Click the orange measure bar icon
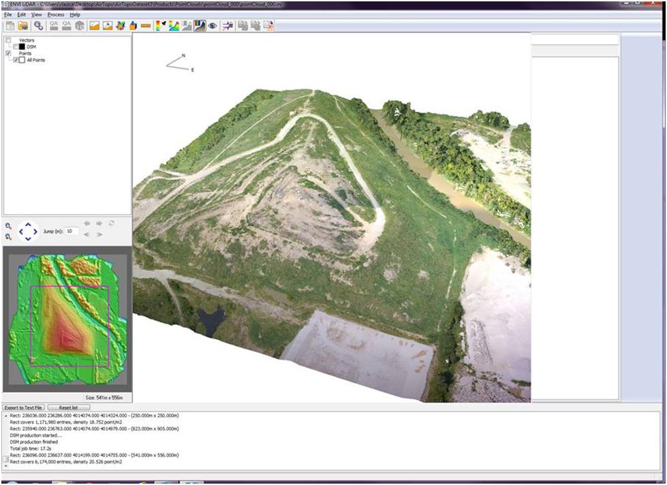The image size is (667, 485). (x=146, y=26)
